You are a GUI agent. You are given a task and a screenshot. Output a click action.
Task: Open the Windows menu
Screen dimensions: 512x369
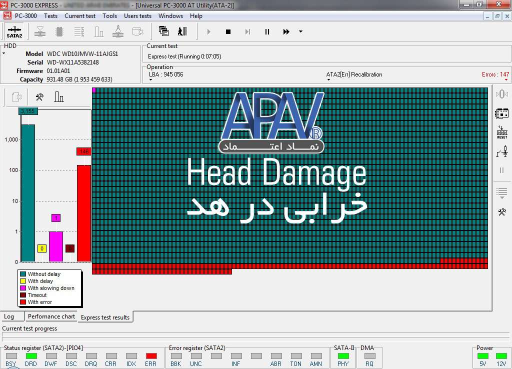[x=171, y=16]
